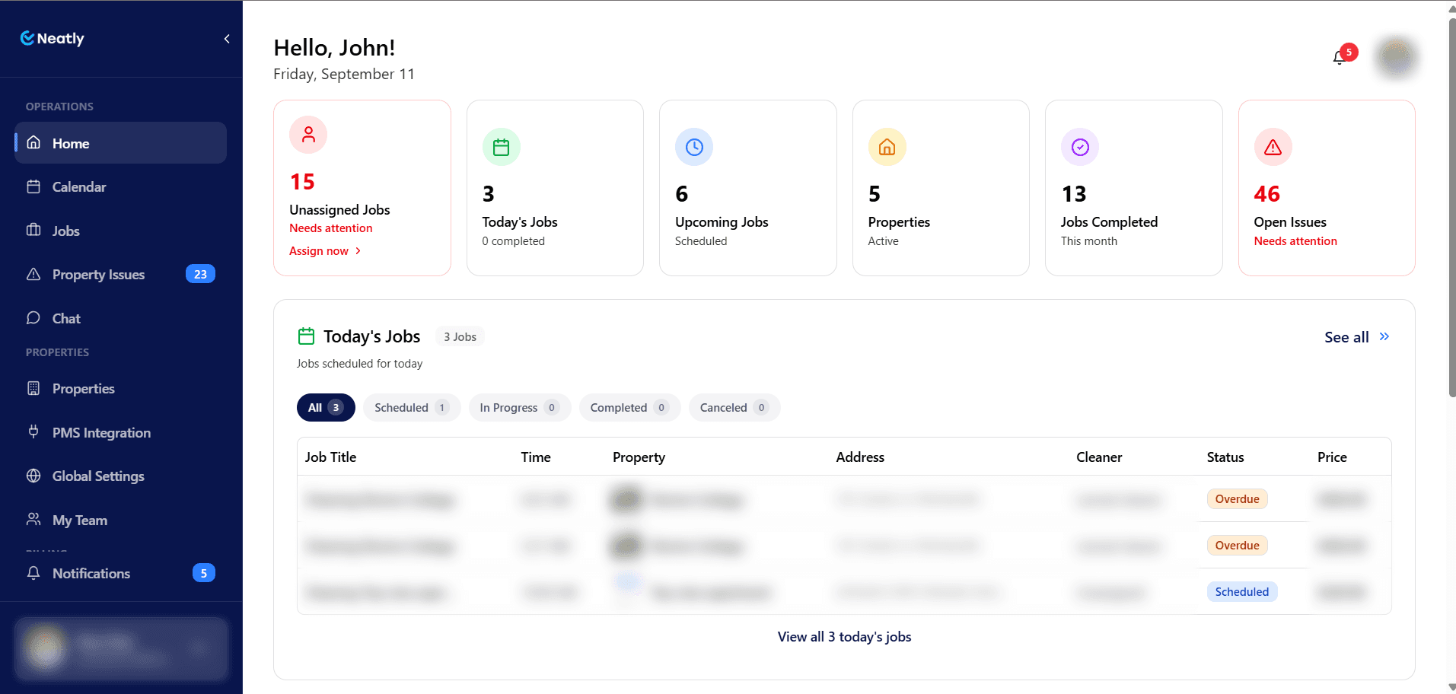Screen dimensions: 1456x694
Task: Click the Properties house card icon
Action: [x=887, y=147]
